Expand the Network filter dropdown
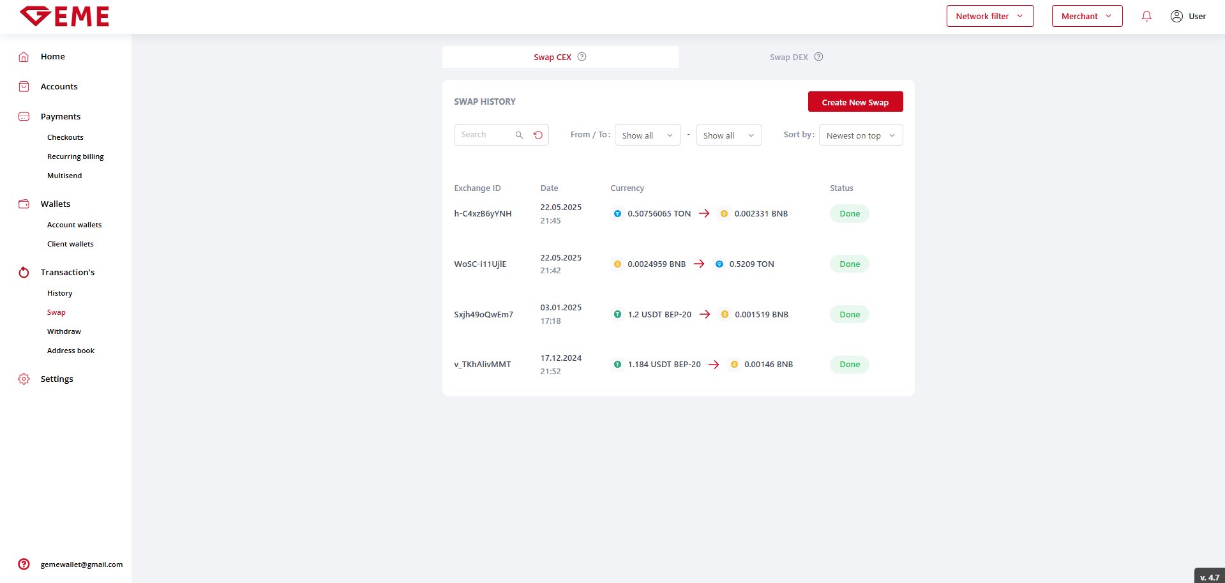The image size is (1225, 583). (989, 17)
